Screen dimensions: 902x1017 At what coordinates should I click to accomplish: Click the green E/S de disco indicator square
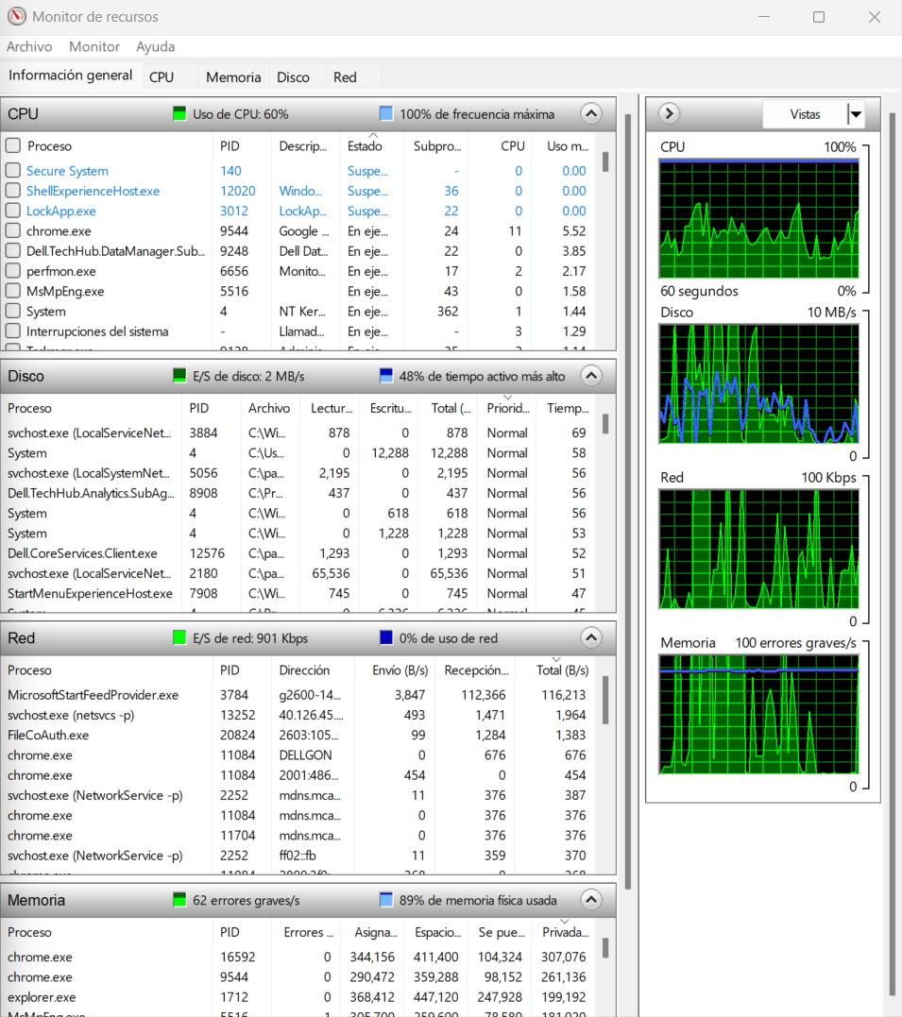tap(179, 376)
